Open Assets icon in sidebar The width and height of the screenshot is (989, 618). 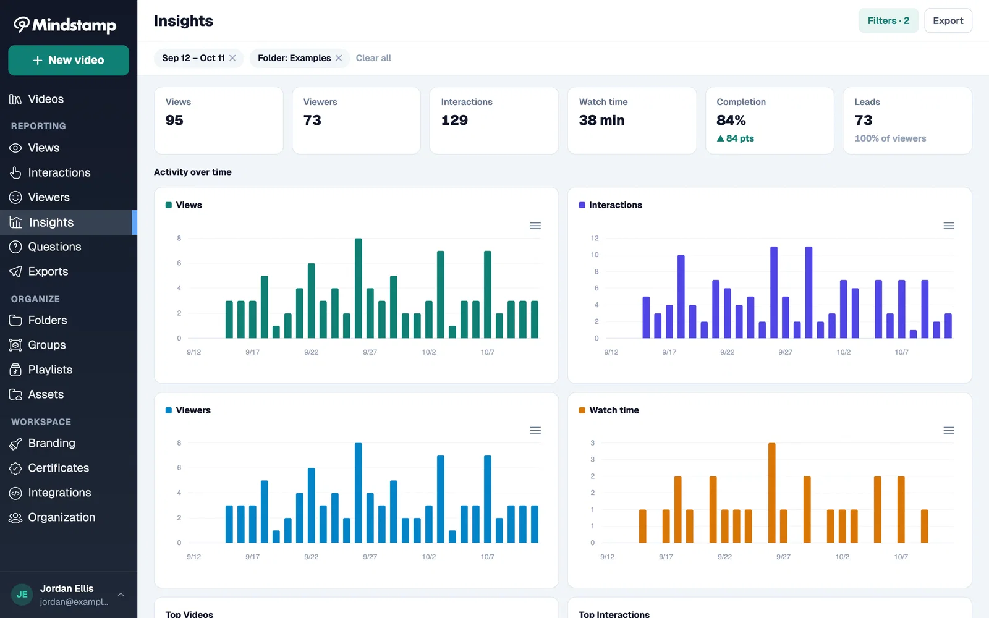point(15,395)
